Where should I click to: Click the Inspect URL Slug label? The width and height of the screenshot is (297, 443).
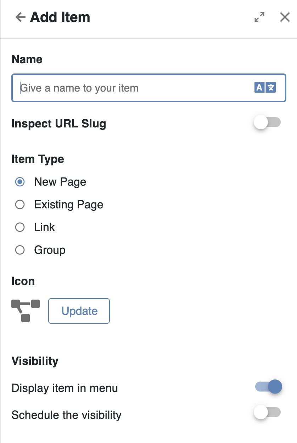click(x=59, y=124)
